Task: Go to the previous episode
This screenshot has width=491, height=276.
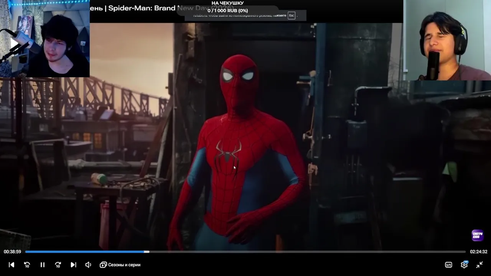Action: (12, 265)
